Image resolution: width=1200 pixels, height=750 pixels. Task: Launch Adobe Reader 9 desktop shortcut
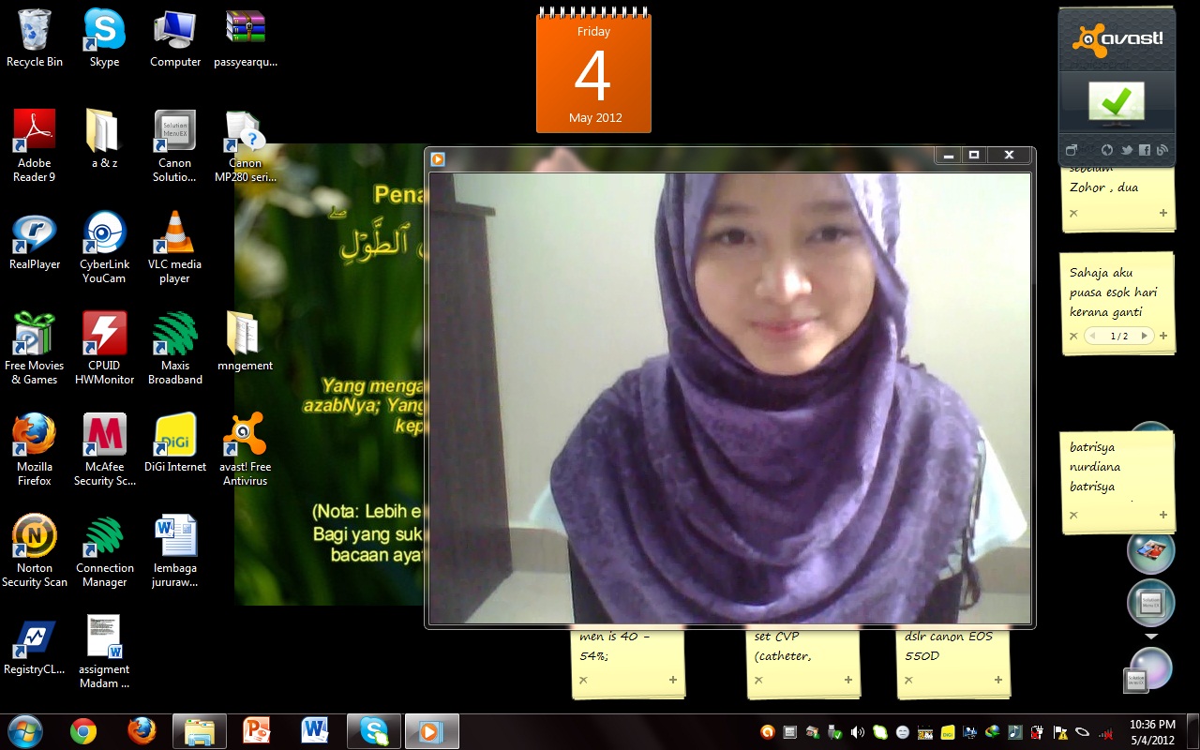pyautogui.click(x=35, y=145)
